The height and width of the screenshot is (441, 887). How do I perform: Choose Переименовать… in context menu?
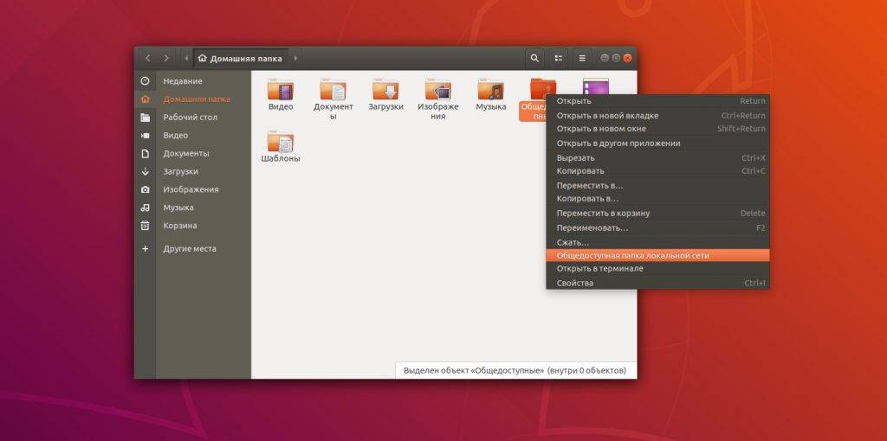coord(592,228)
